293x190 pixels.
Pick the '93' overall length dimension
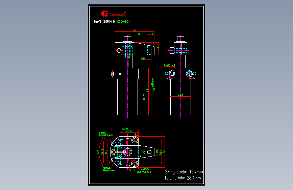135,30
